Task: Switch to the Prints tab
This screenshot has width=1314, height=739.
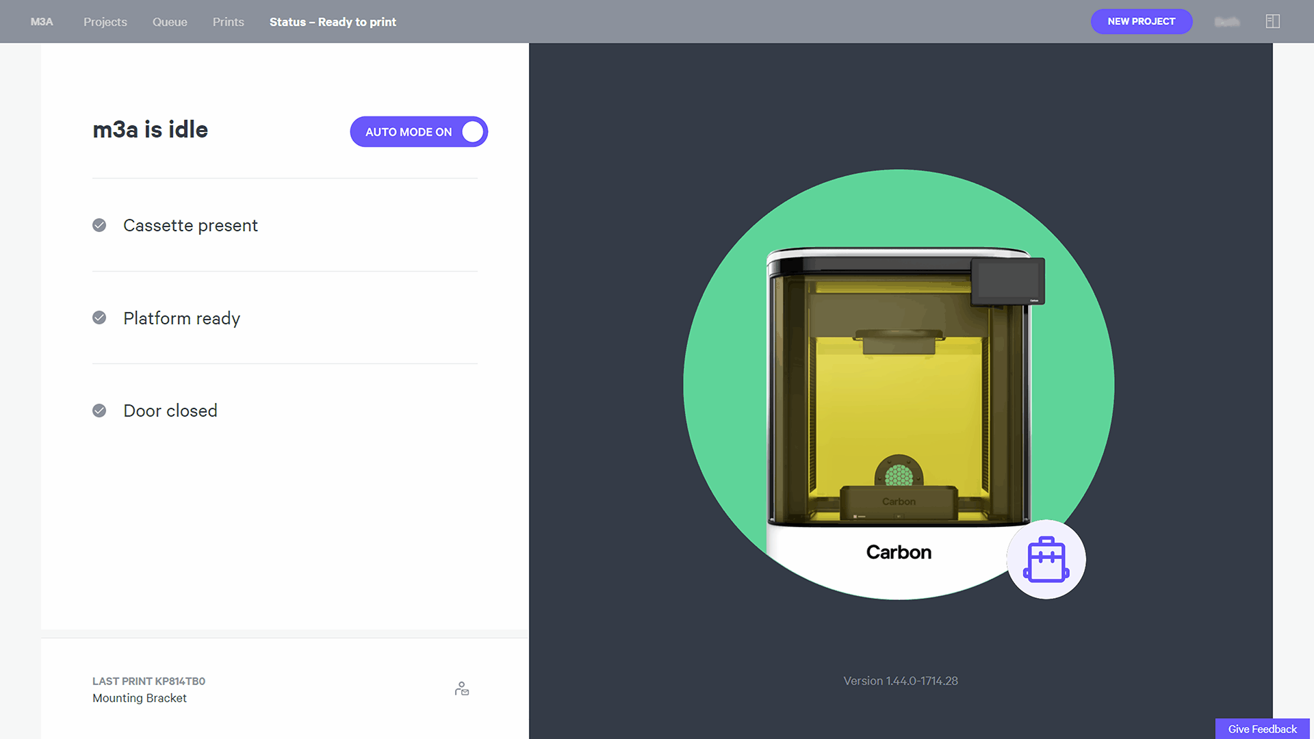Action: point(228,22)
